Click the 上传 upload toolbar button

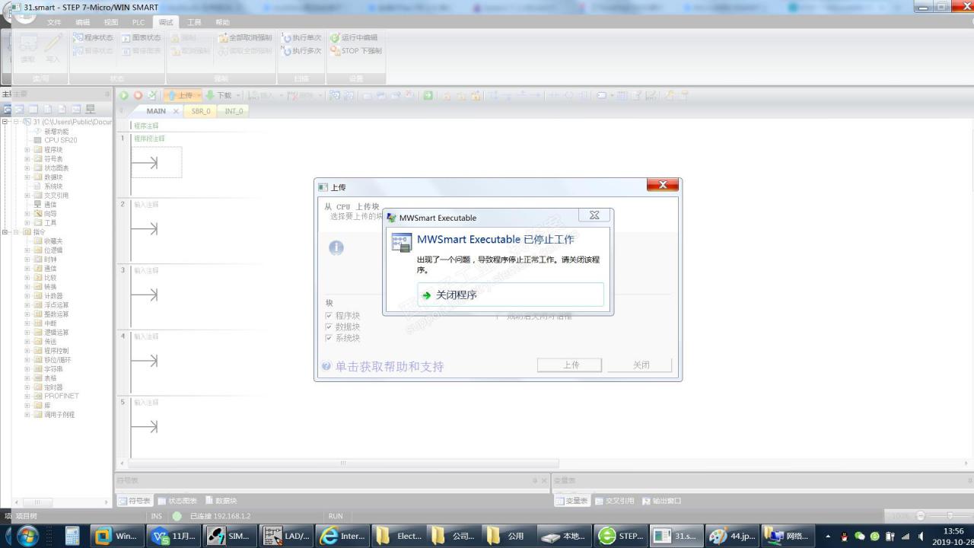pos(180,95)
